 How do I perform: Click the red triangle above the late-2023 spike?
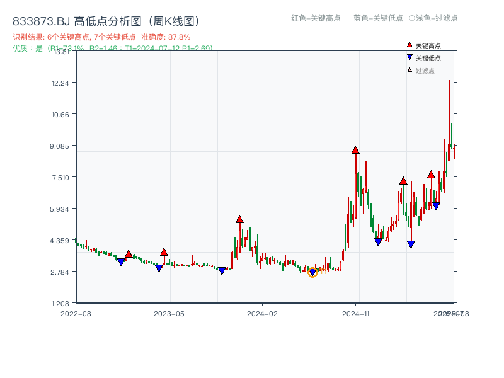click(239, 220)
